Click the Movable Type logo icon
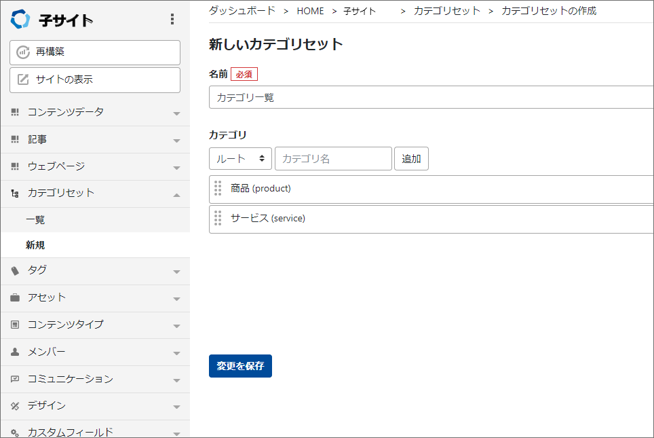The image size is (654, 438). click(20, 19)
